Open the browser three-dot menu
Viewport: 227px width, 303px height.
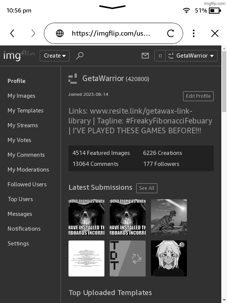point(194,33)
